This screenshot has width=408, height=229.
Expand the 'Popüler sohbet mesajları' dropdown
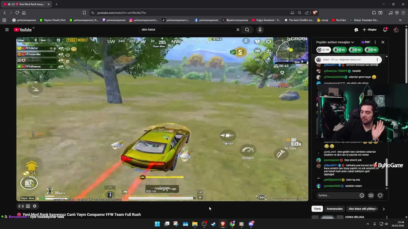(x=335, y=42)
